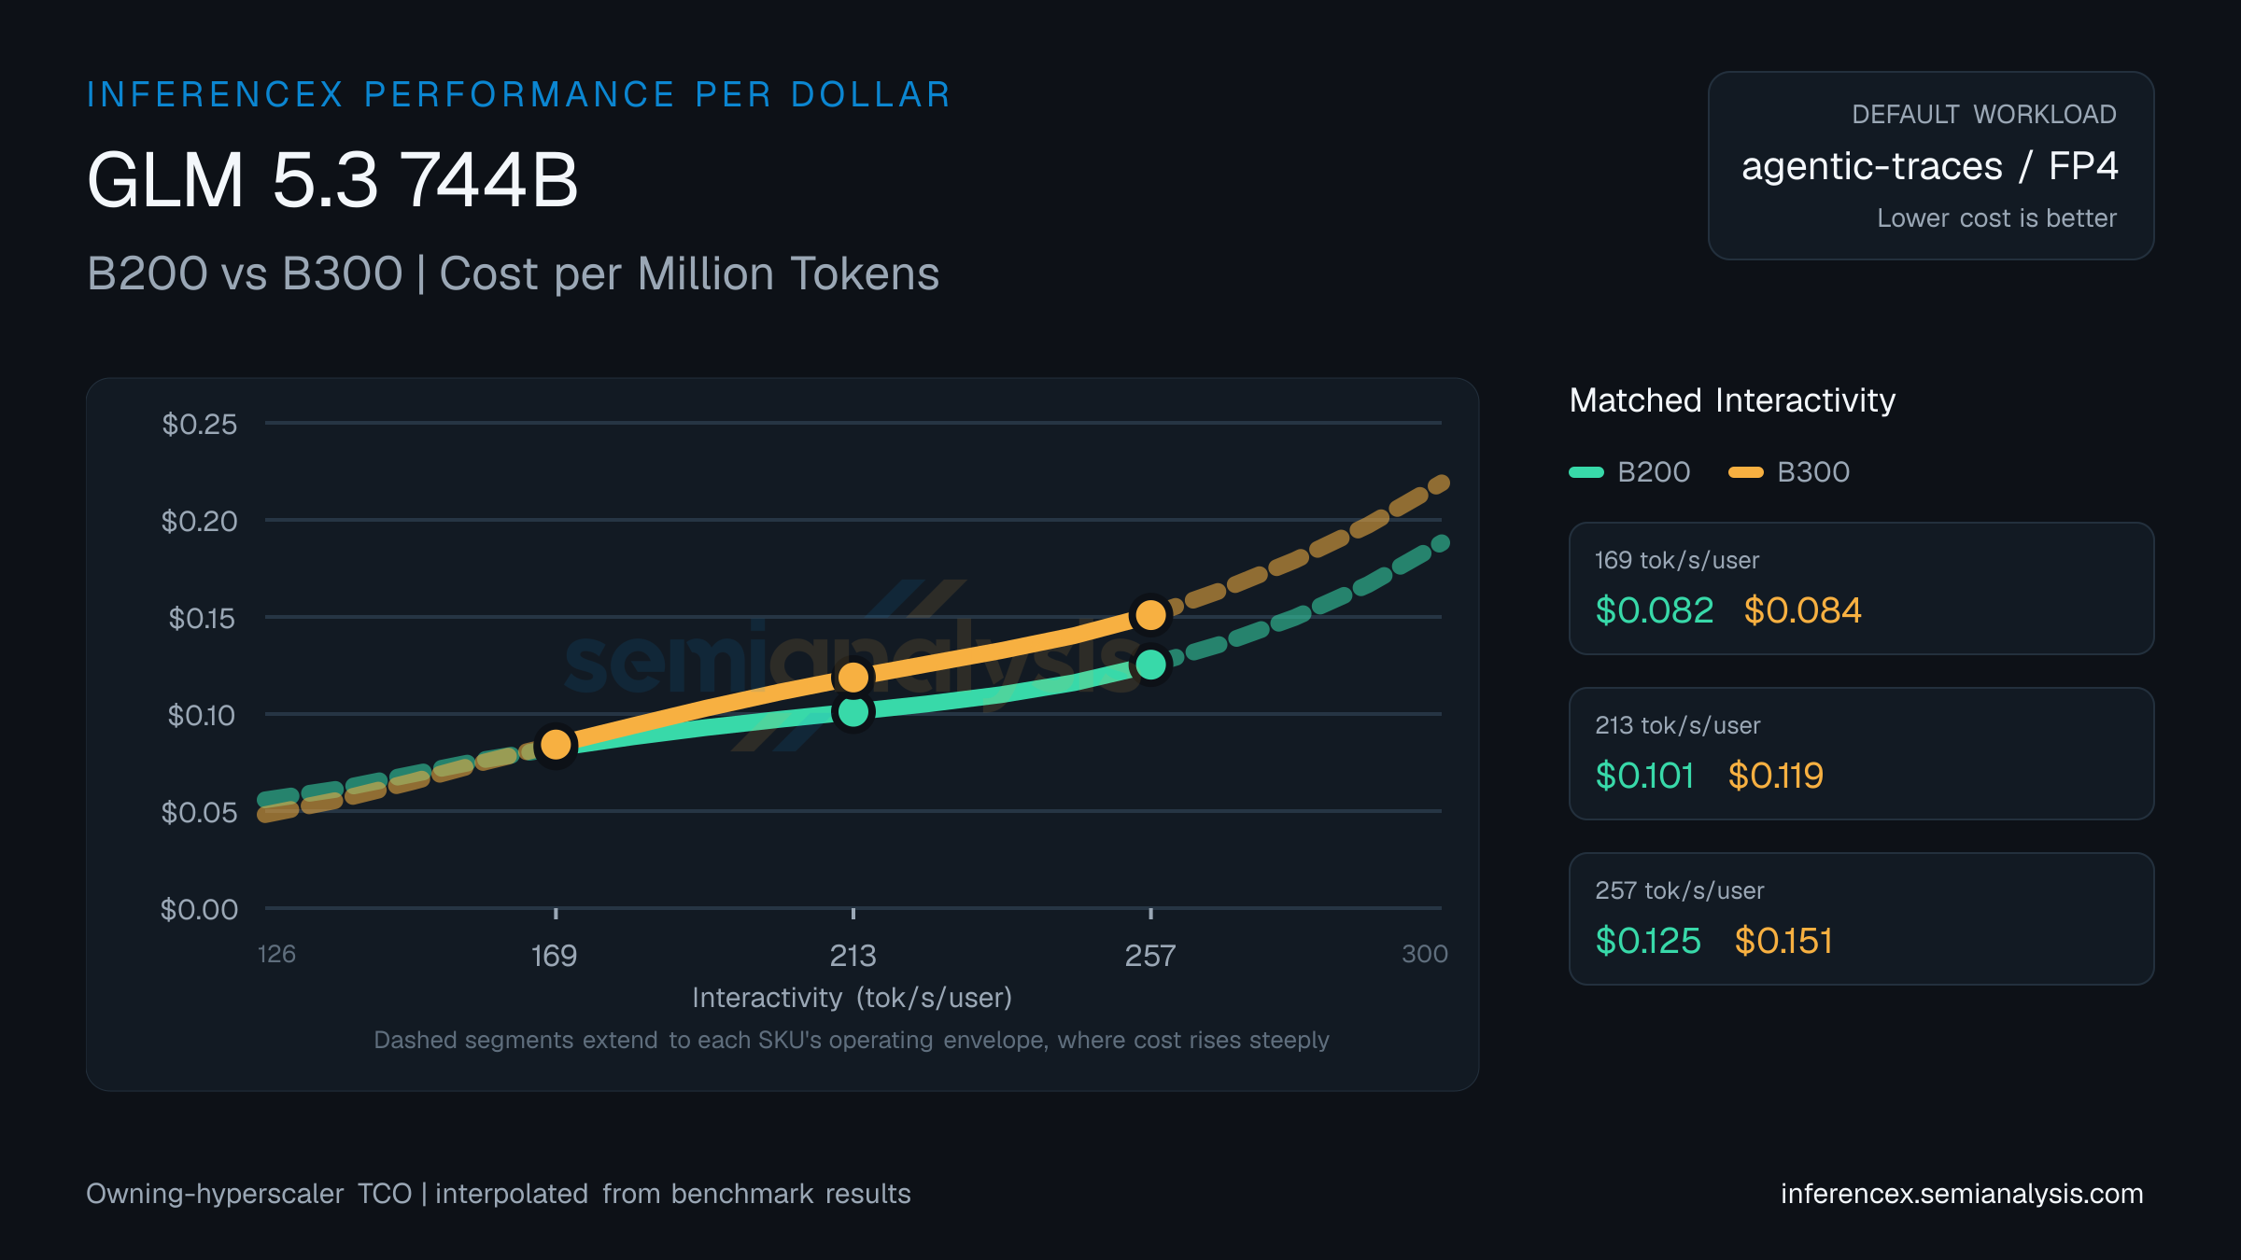Open the 213 tok/s/user comparison card

coord(1861,753)
